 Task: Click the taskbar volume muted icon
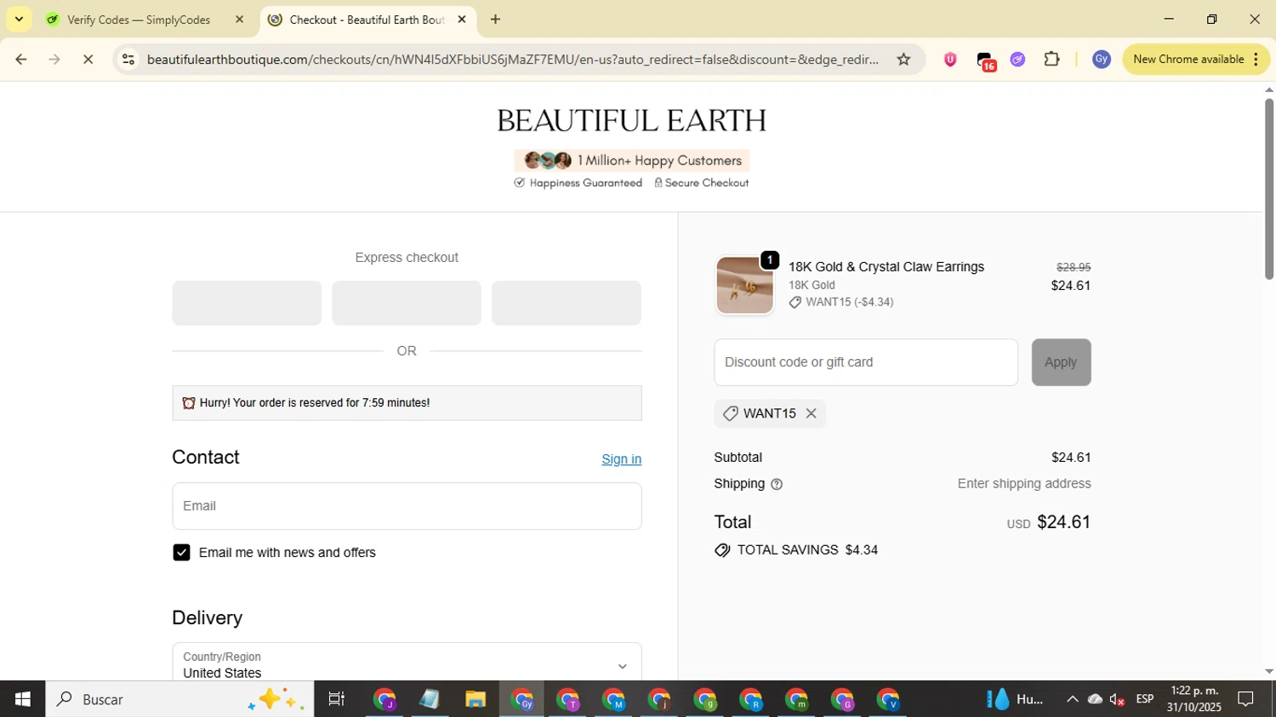click(x=1118, y=699)
